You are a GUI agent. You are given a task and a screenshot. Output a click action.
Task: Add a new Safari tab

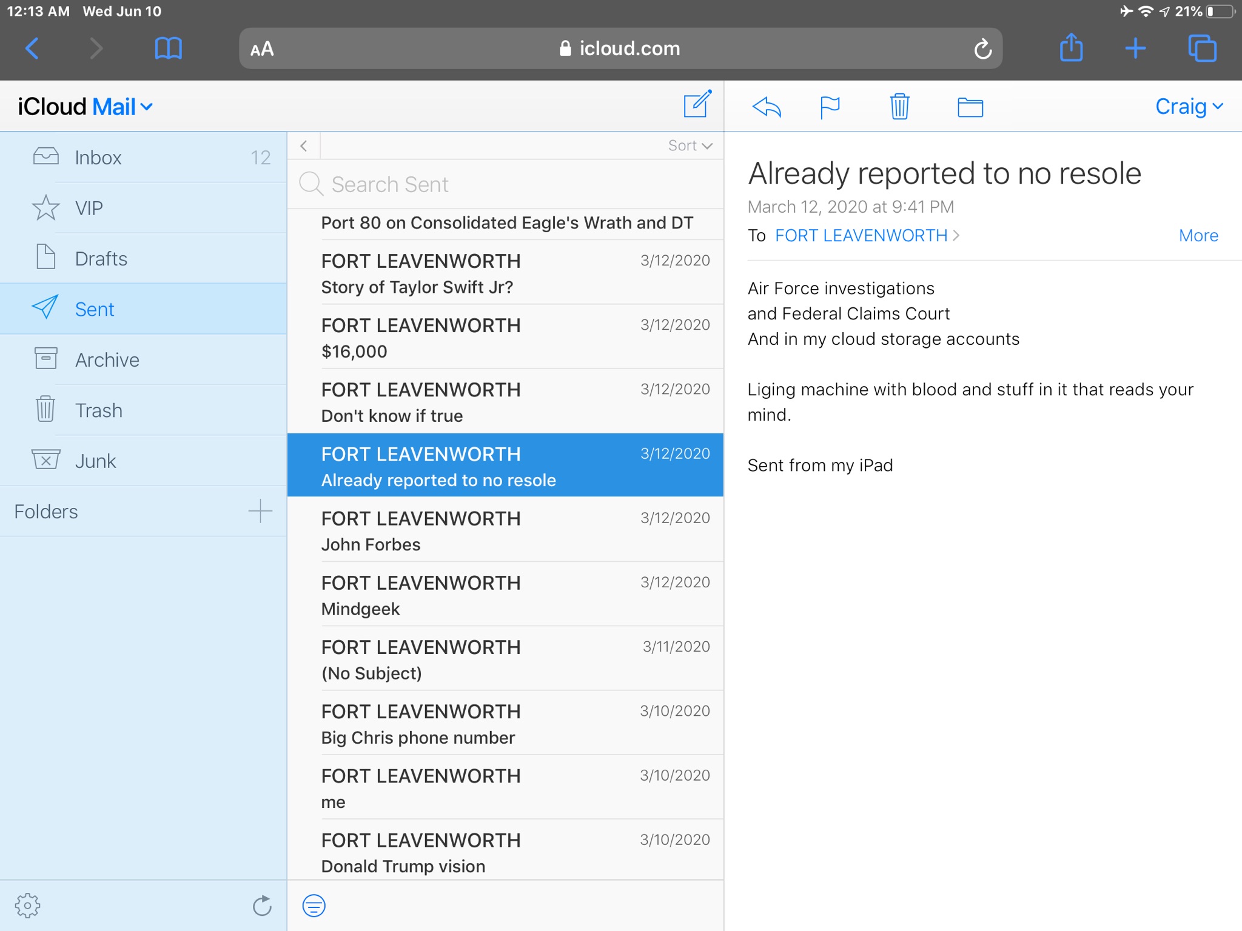tap(1135, 48)
